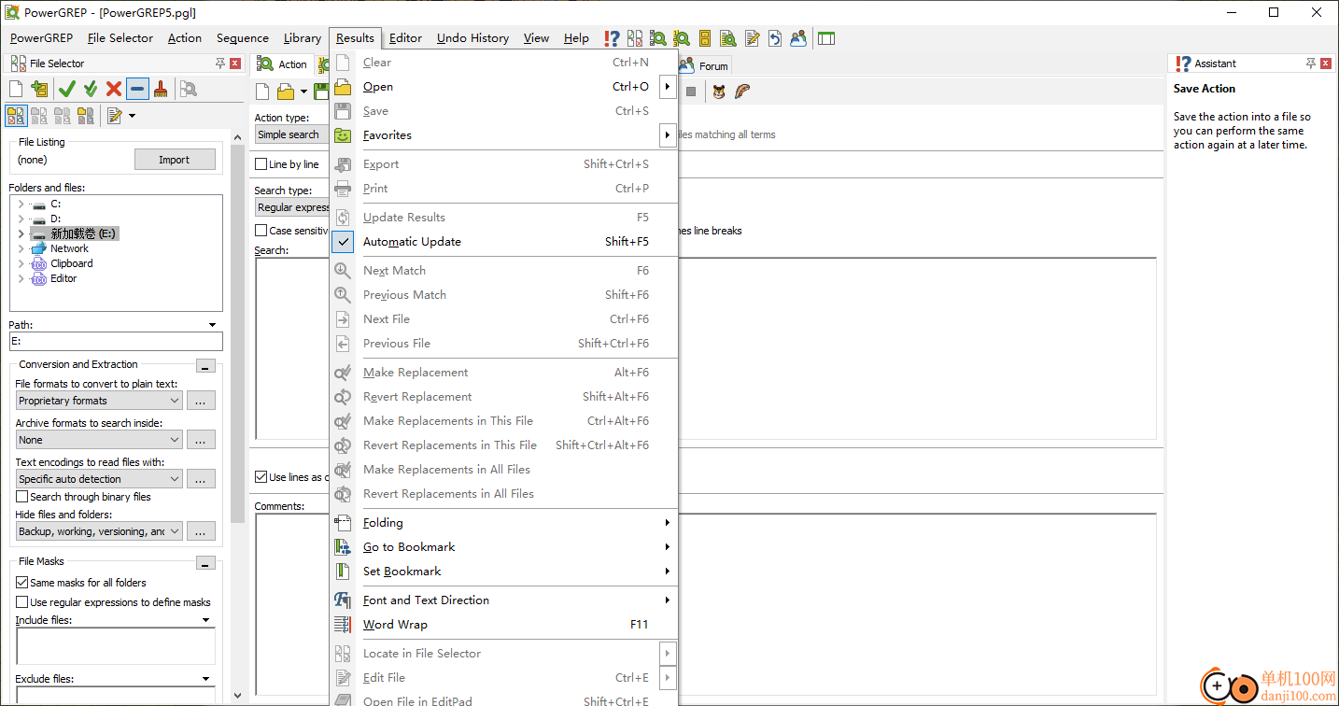The height and width of the screenshot is (706, 1339).
Task: Click the Path input field
Action: point(116,342)
